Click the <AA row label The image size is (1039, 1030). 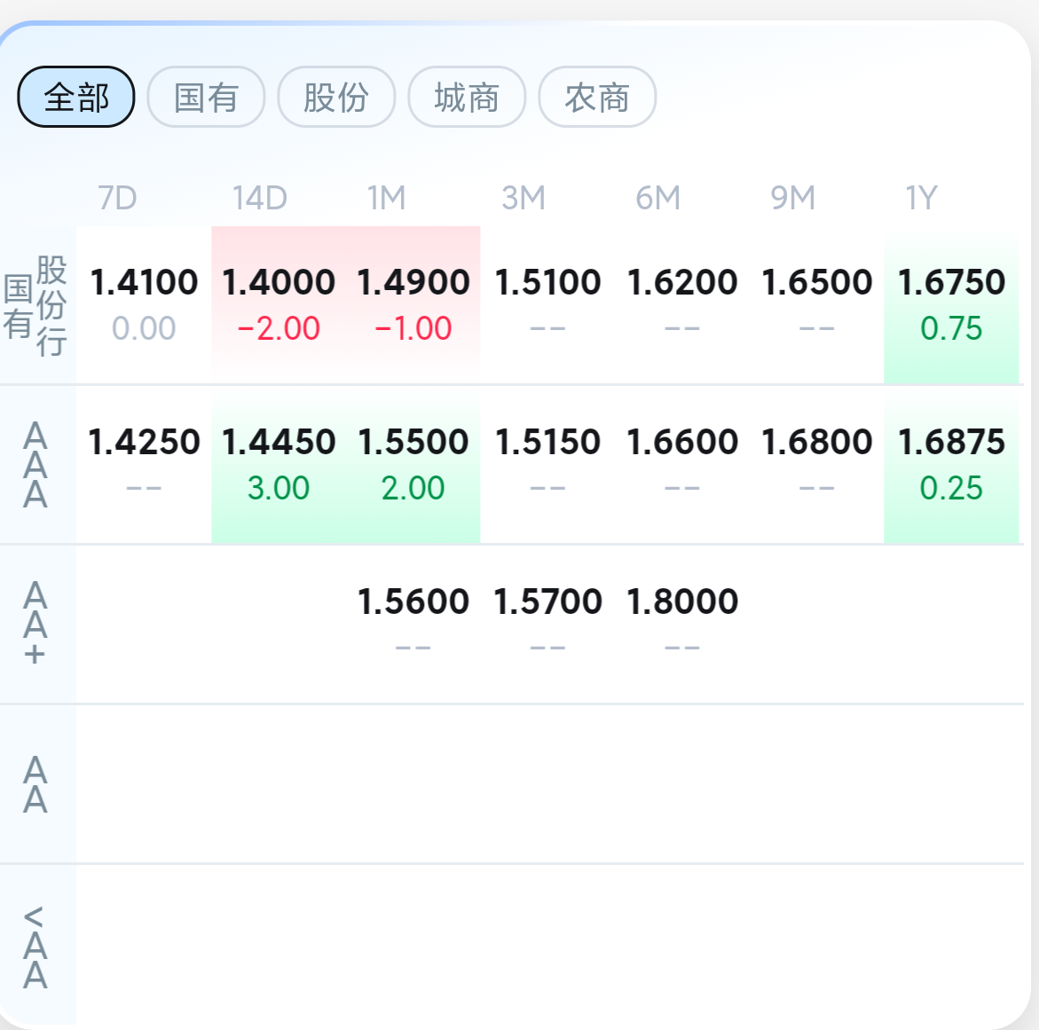click(x=35, y=947)
